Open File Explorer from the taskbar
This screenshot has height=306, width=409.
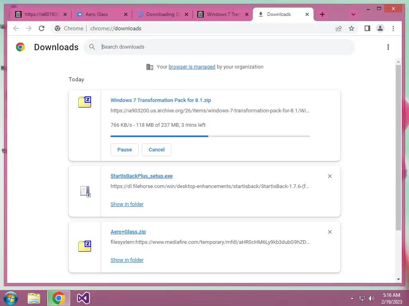(x=34, y=298)
